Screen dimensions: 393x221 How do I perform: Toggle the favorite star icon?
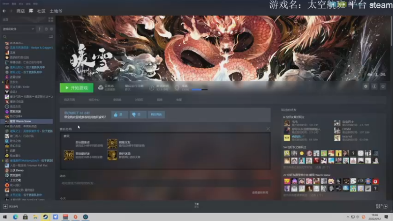tap(383, 86)
